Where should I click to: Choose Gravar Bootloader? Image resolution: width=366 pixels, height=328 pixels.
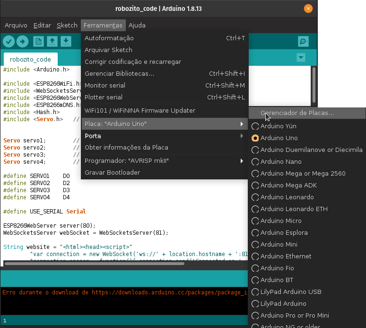(165, 173)
